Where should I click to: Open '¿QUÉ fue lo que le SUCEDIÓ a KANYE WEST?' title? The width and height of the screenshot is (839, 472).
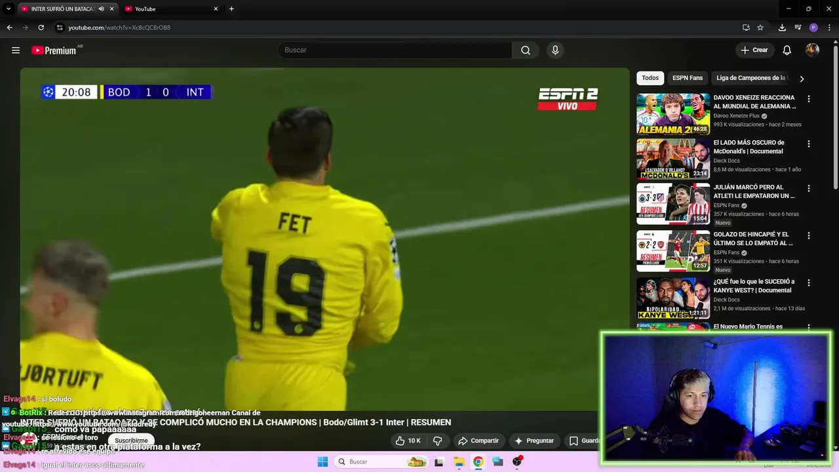754,286
